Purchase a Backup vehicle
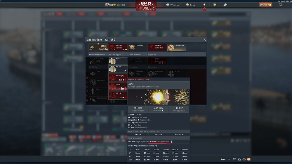The width and height of the screenshot is (292, 164). tap(118, 47)
